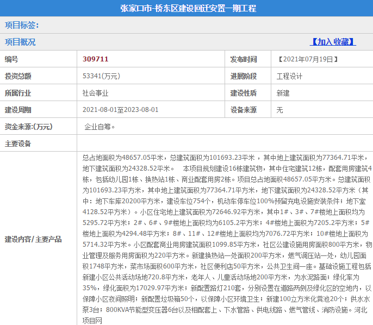
Task: Select the 工程设计 stage value
Action: pos(290,76)
